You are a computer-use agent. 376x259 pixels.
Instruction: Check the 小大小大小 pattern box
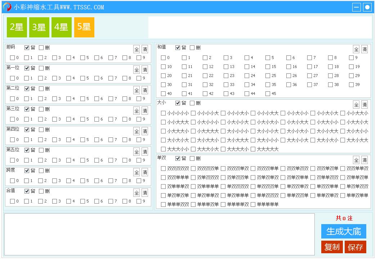tap(253, 122)
